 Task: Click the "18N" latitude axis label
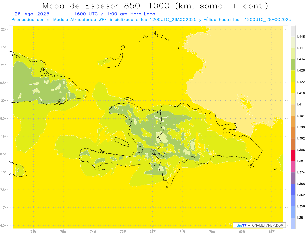[4, 172]
